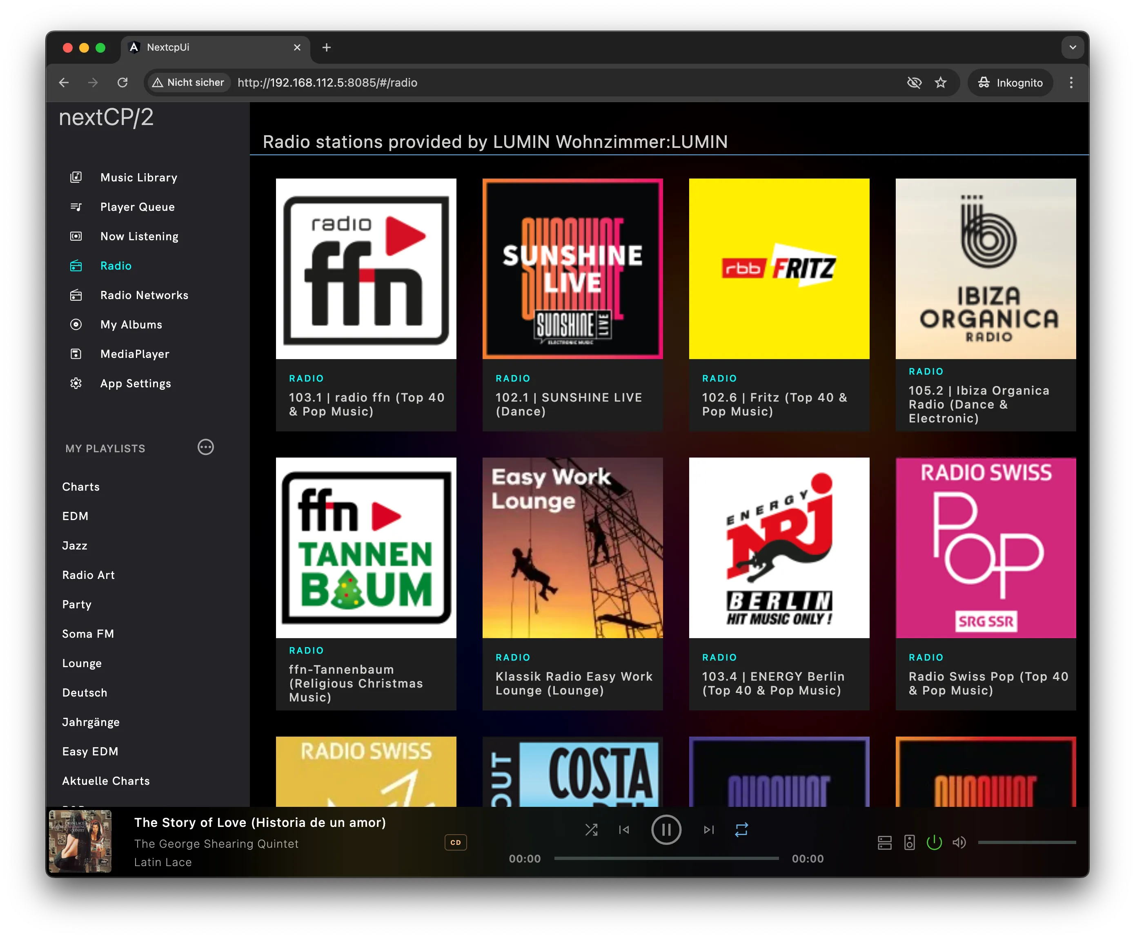Open the media server selection icon
The image size is (1135, 938).
884,842
